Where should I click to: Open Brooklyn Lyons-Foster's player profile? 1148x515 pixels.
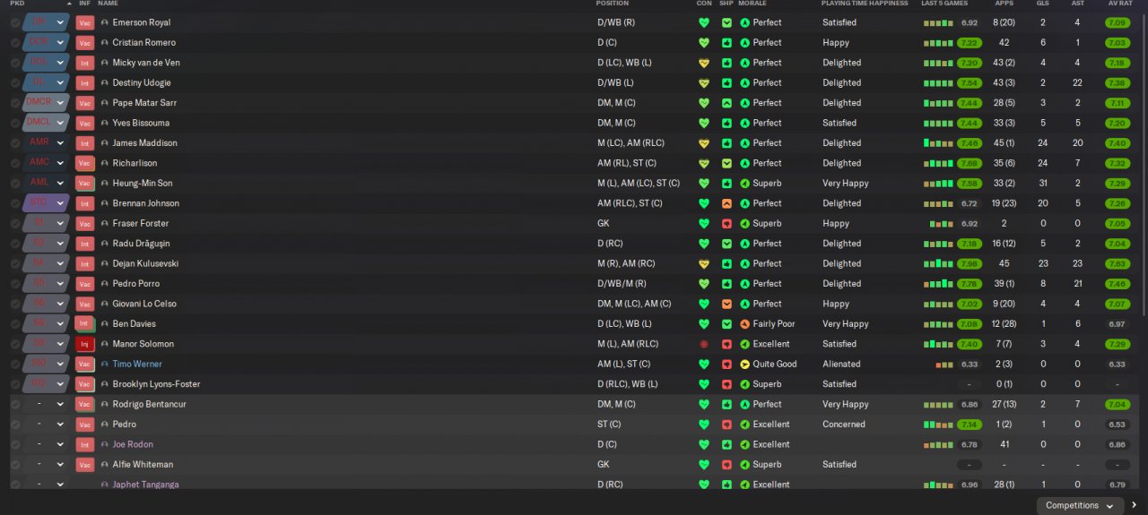click(x=156, y=384)
